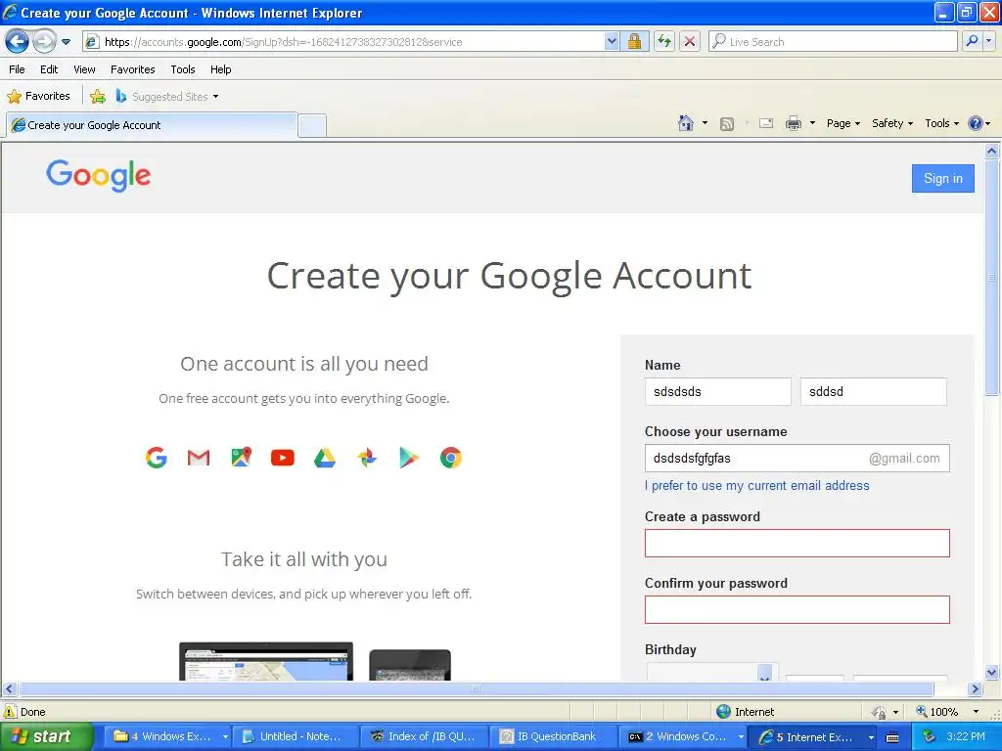Open the Safety command menu
1002x751 pixels.
[892, 123]
